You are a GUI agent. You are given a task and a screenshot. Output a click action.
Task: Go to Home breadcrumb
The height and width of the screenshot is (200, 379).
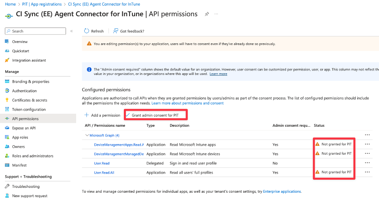10,4
